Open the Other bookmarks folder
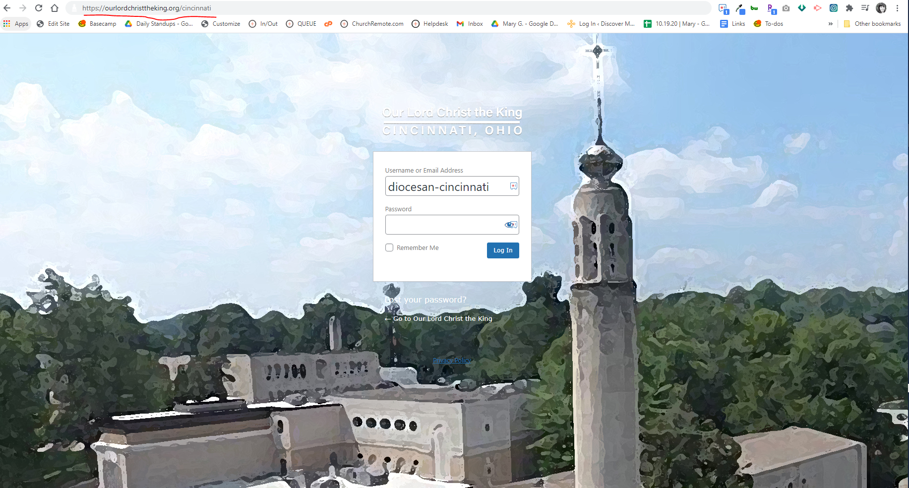Viewport: 909px width, 488px height. (x=872, y=24)
